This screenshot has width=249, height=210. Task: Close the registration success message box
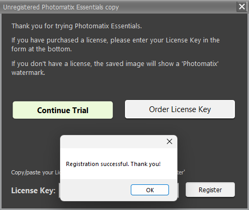(x=169, y=141)
